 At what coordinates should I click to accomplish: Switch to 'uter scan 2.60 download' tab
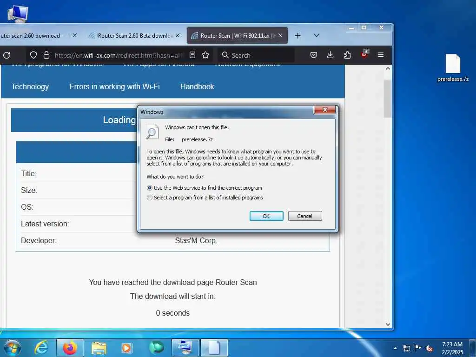(x=40, y=35)
